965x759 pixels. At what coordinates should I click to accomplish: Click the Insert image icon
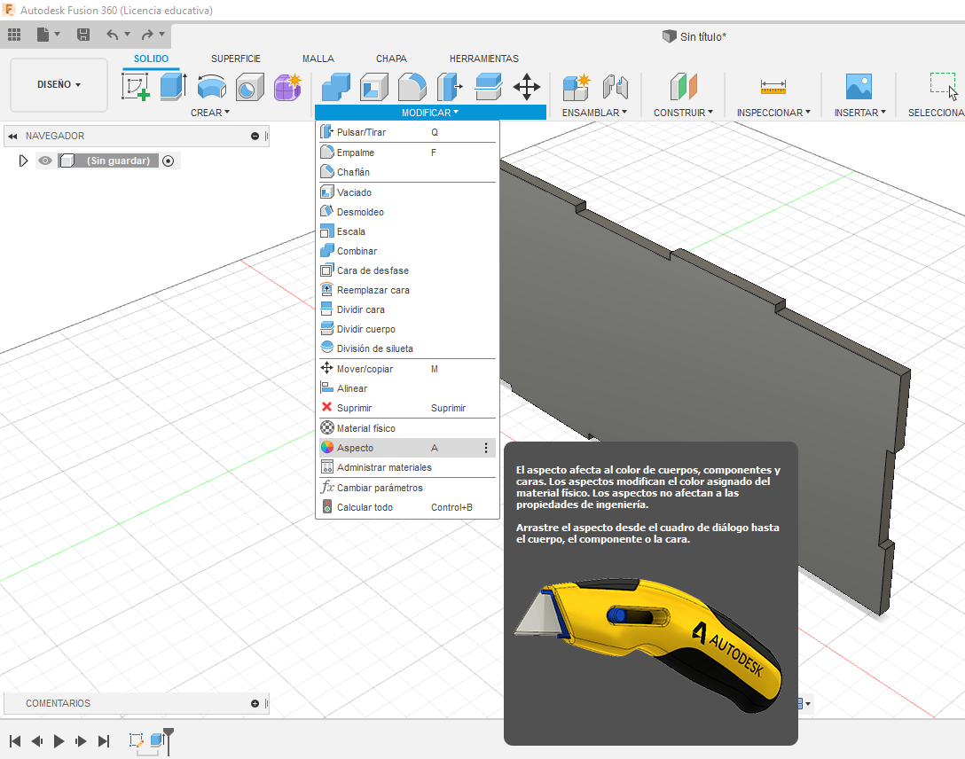859,86
